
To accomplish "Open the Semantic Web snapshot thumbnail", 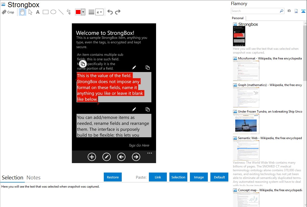I will point(246,150).
